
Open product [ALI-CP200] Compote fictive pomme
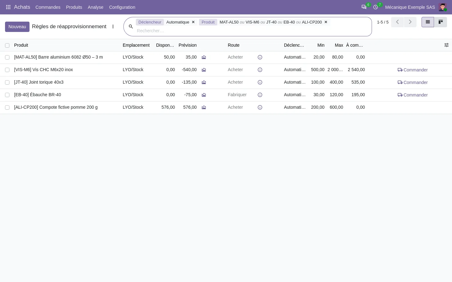(x=56, y=107)
